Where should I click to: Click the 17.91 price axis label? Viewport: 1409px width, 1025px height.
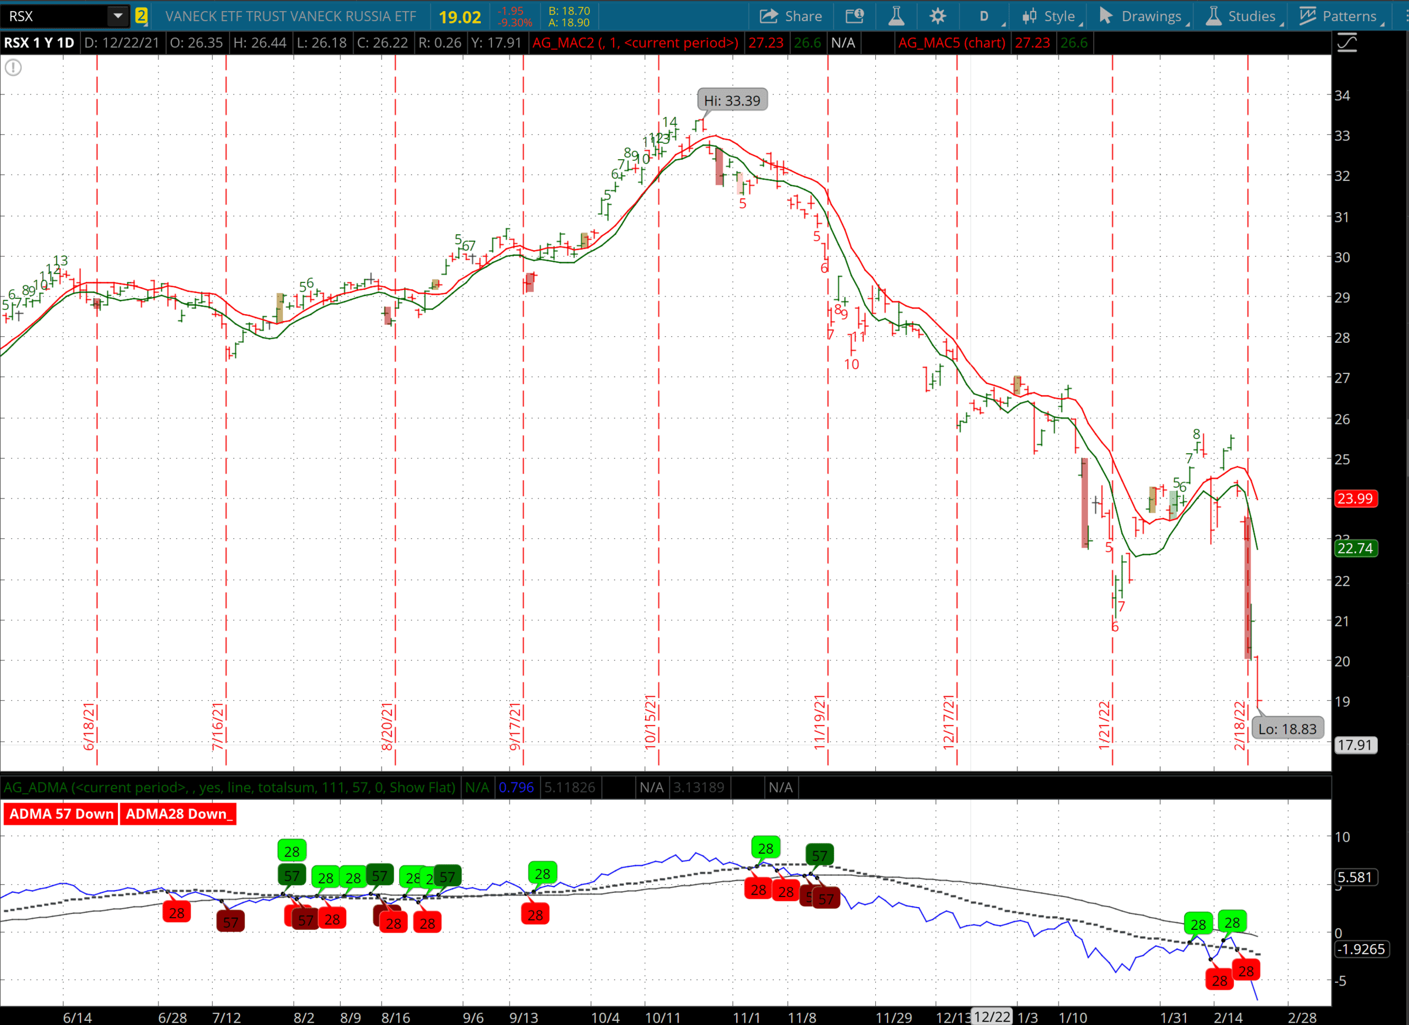pos(1355,745)
